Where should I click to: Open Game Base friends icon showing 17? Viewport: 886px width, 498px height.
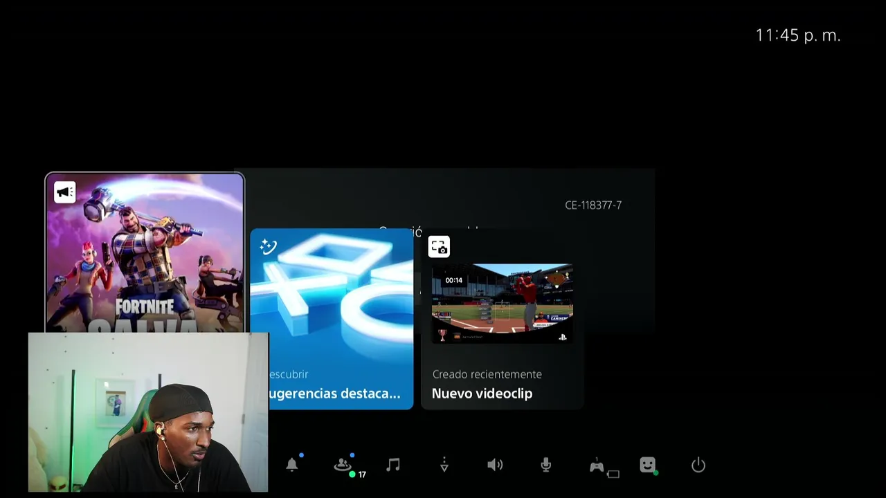pyautogui.click(x=344, y=465)
